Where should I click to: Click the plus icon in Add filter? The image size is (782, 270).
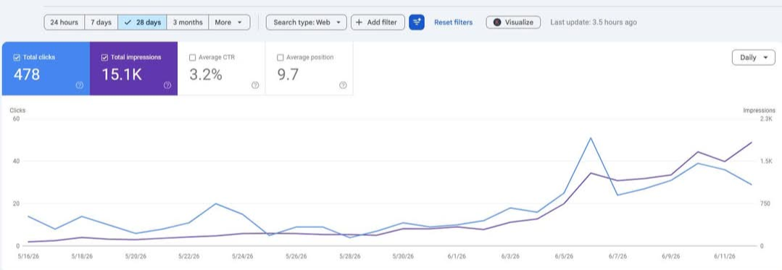click(359, 22)
